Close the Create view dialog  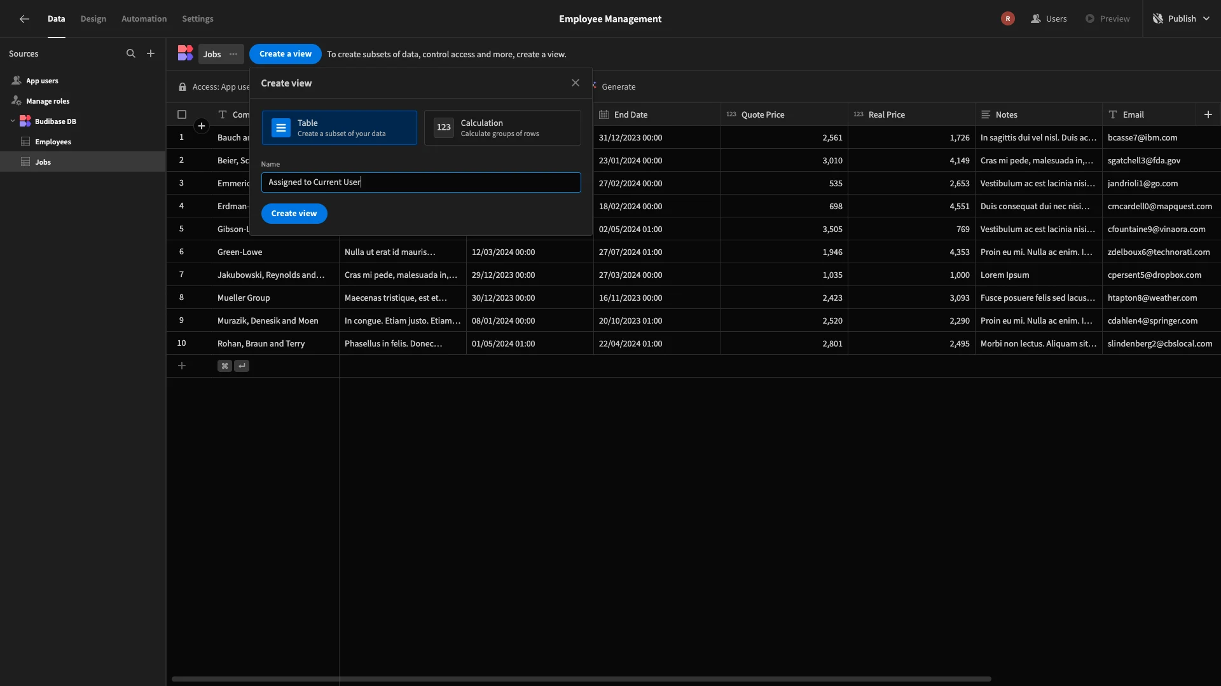point(576,83)
